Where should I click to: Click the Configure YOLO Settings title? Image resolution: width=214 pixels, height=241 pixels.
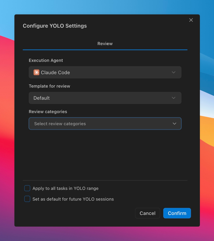pos(55,26)
